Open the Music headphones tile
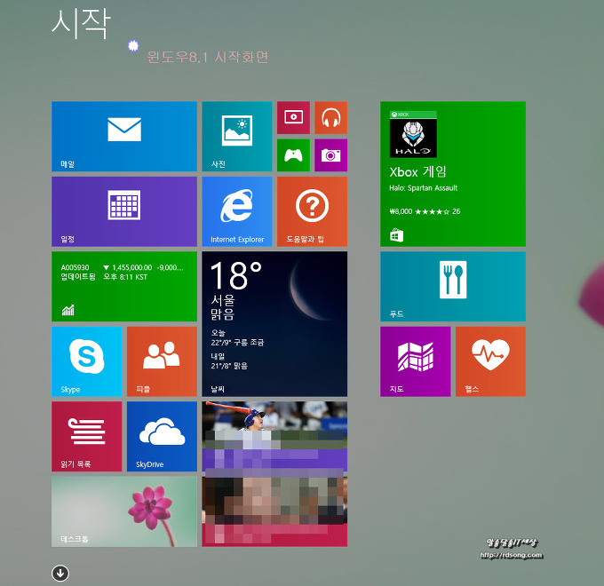604x586 pixels. 330,117
